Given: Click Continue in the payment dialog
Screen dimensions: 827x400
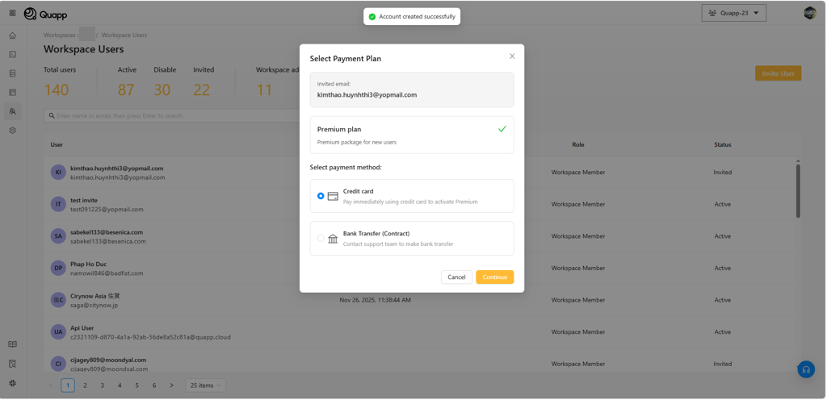Looking at the screenshot, I should point(495,277).
